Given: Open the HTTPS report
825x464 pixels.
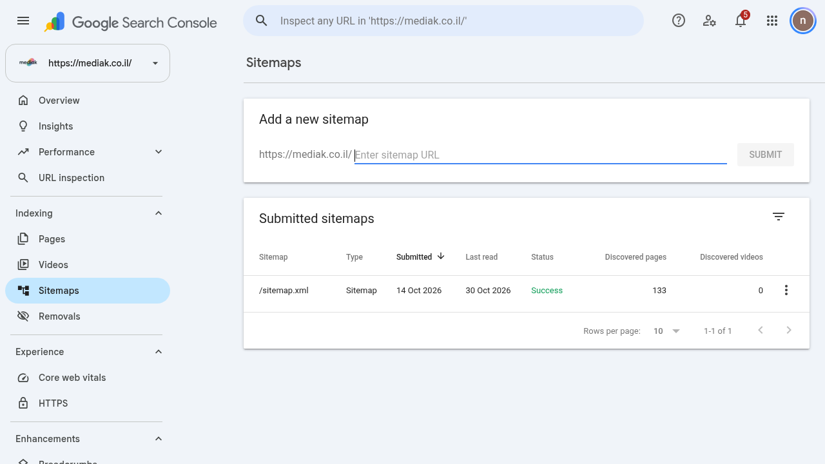Looking at the screenshot, I should click(88, 403).
